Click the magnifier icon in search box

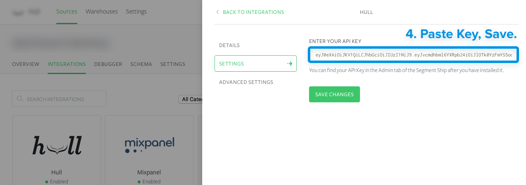(x=20, y=99)
